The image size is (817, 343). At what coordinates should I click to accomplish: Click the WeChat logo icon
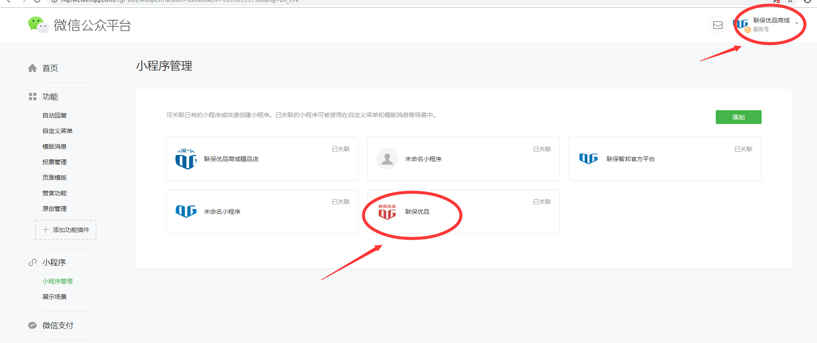point(38,25)
